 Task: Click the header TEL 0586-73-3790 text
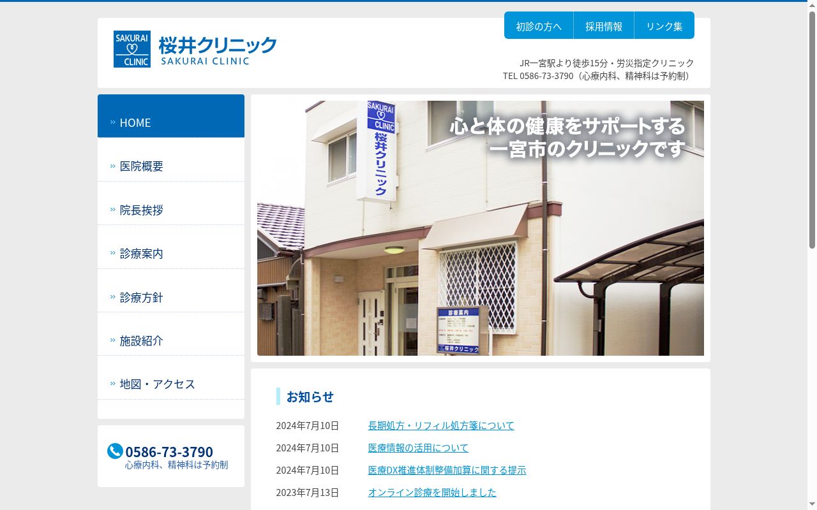point(538,76)
